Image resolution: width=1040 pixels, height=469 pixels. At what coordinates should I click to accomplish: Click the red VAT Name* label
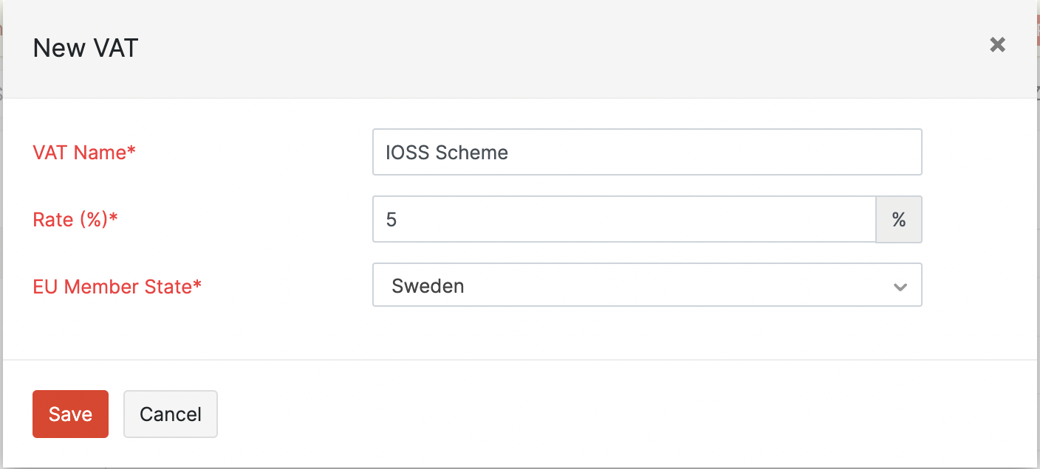(x=84, y=153)
